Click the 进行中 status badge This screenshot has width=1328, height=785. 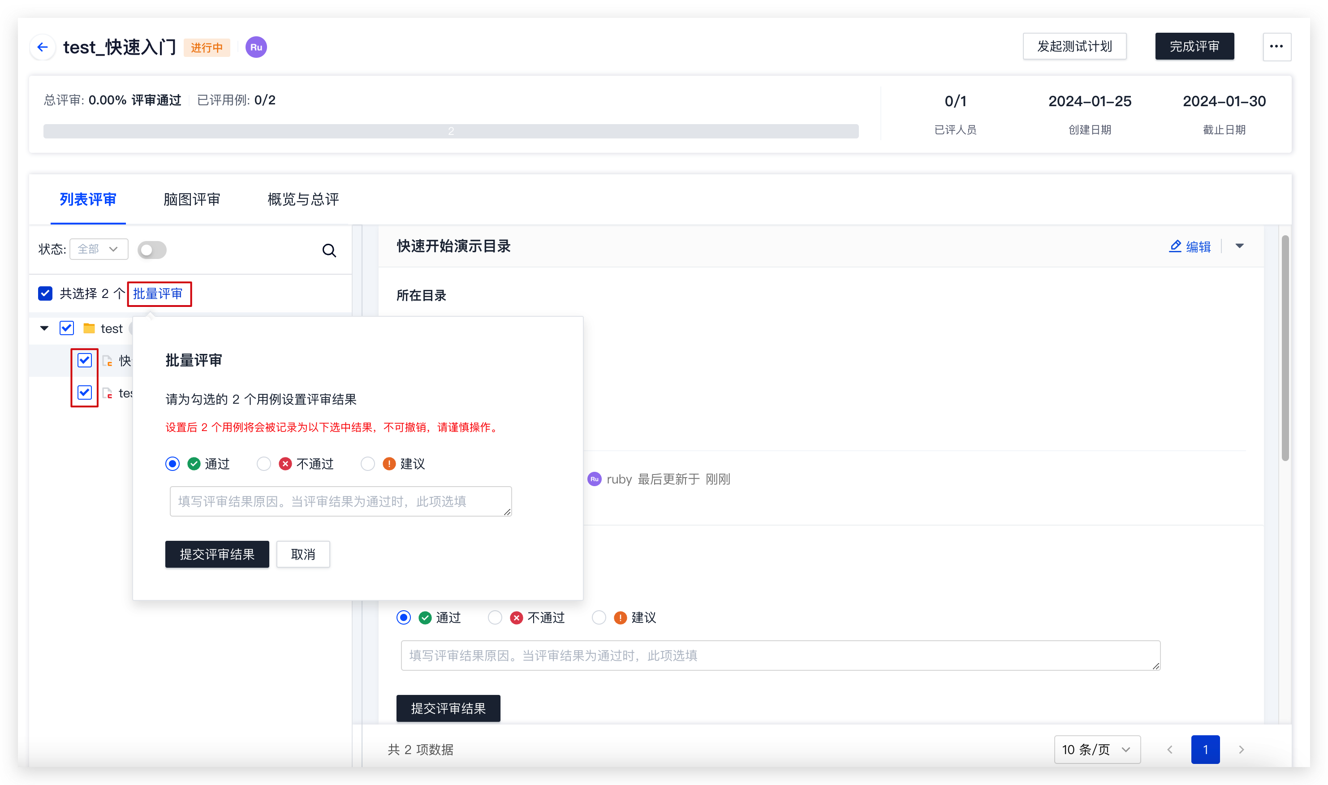pos(207,47)
